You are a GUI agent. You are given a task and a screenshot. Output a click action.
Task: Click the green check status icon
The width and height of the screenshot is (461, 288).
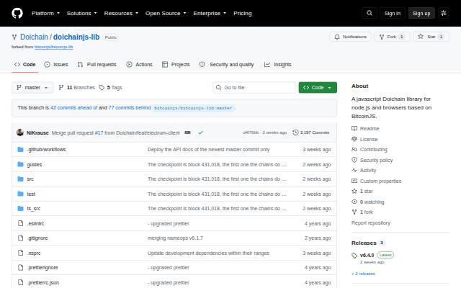click(200, 132)
